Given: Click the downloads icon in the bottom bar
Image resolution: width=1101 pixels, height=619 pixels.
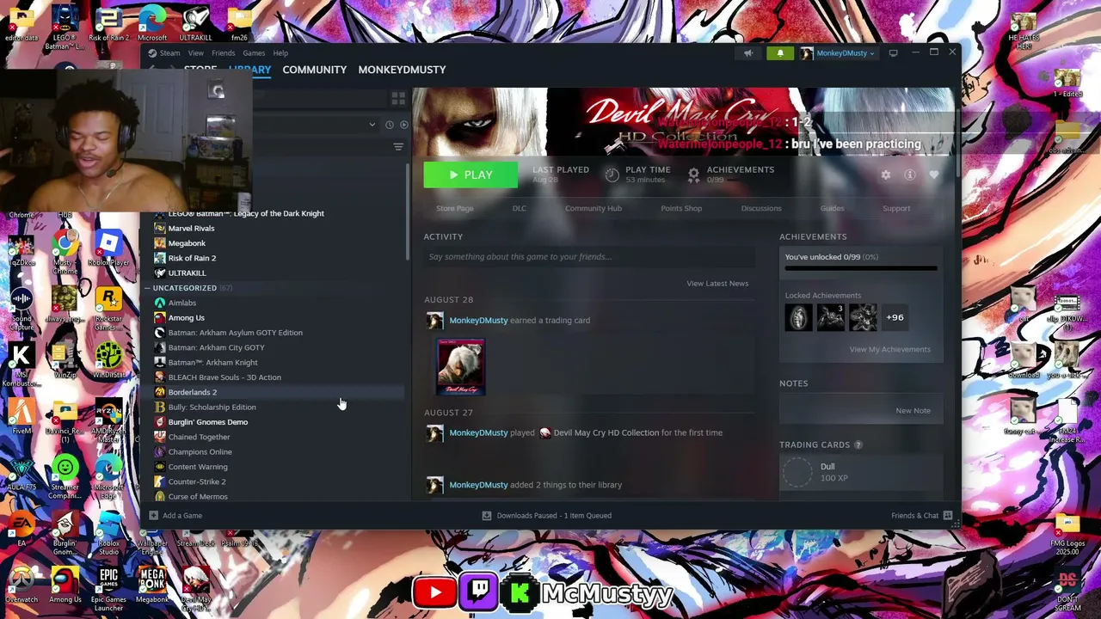Looking at the screenshot, I should pyautogui.click(x=487, y=516).
